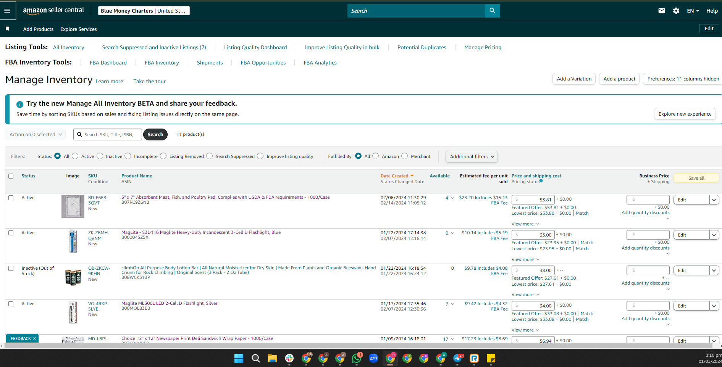Filter Fulfilled By Merchant

[405, 156]
